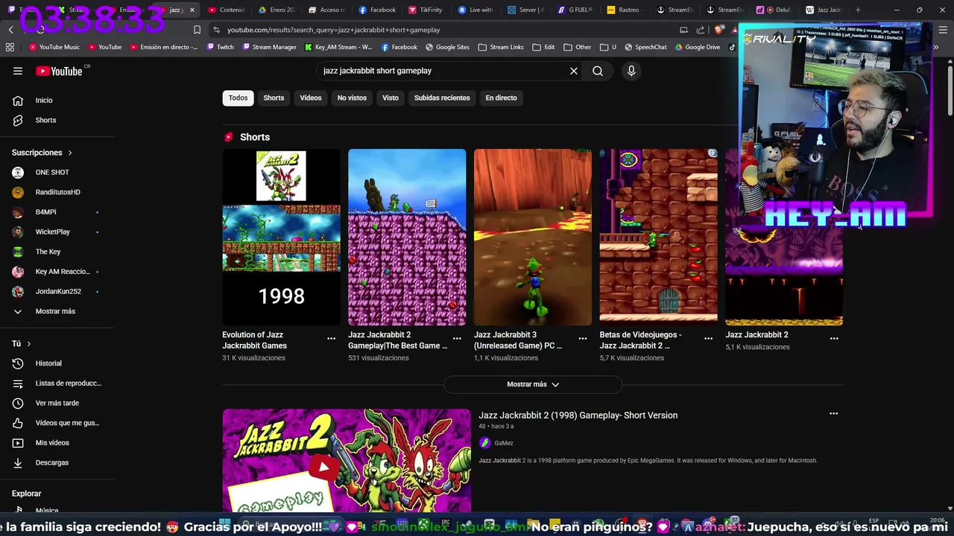The height and width of the screenshot is (536, 954).
Task: Switch to the TikFinity browser tab
Action: click(426, 10)
